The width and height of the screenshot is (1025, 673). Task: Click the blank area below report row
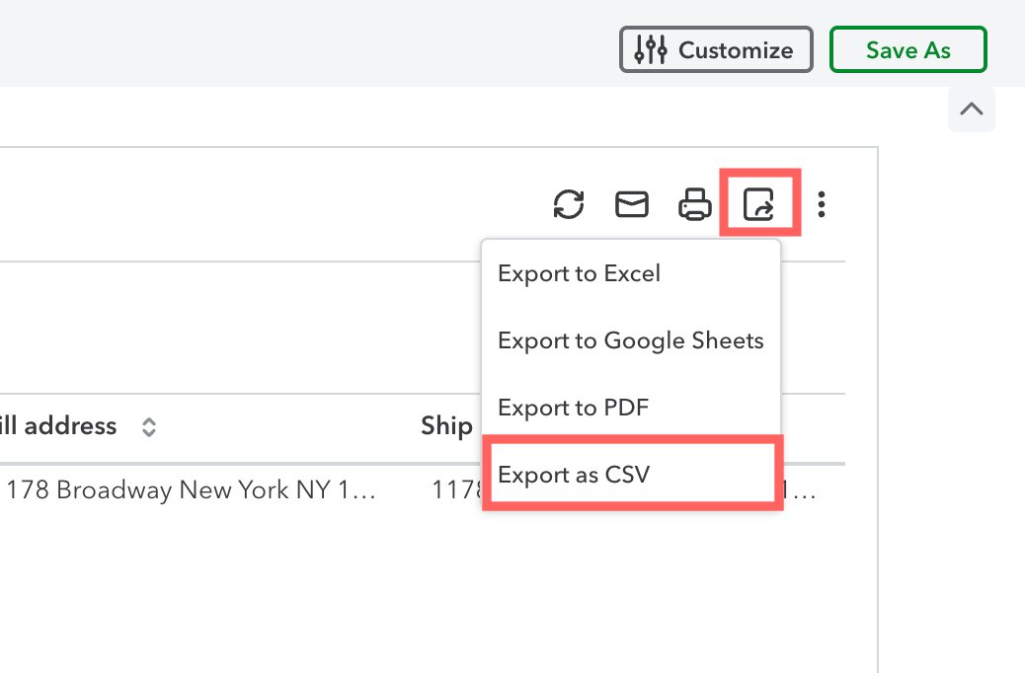coord(395,592)
